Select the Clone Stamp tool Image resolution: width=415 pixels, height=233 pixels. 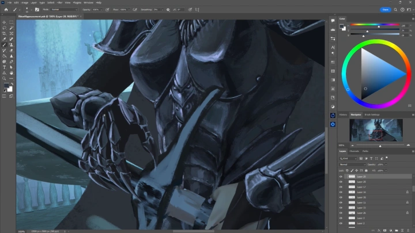coord(12,45)
